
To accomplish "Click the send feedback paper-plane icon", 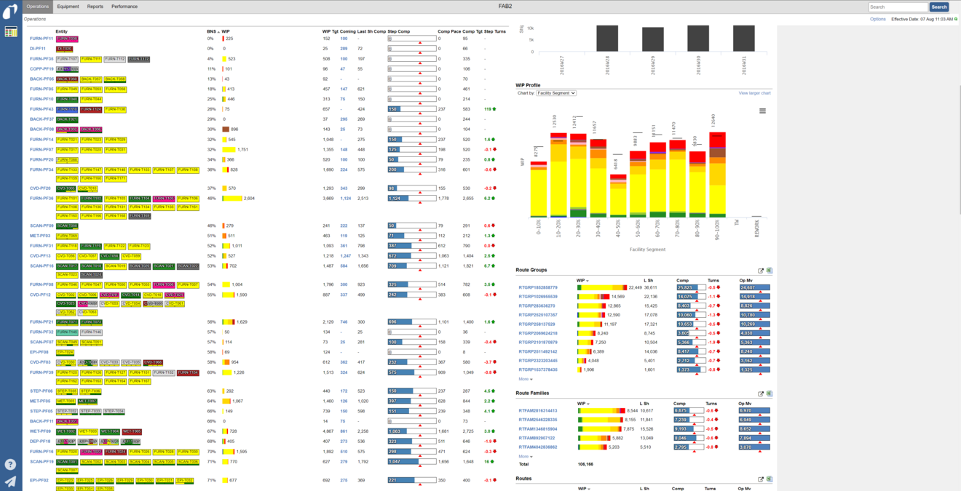I will click(9, 480).
